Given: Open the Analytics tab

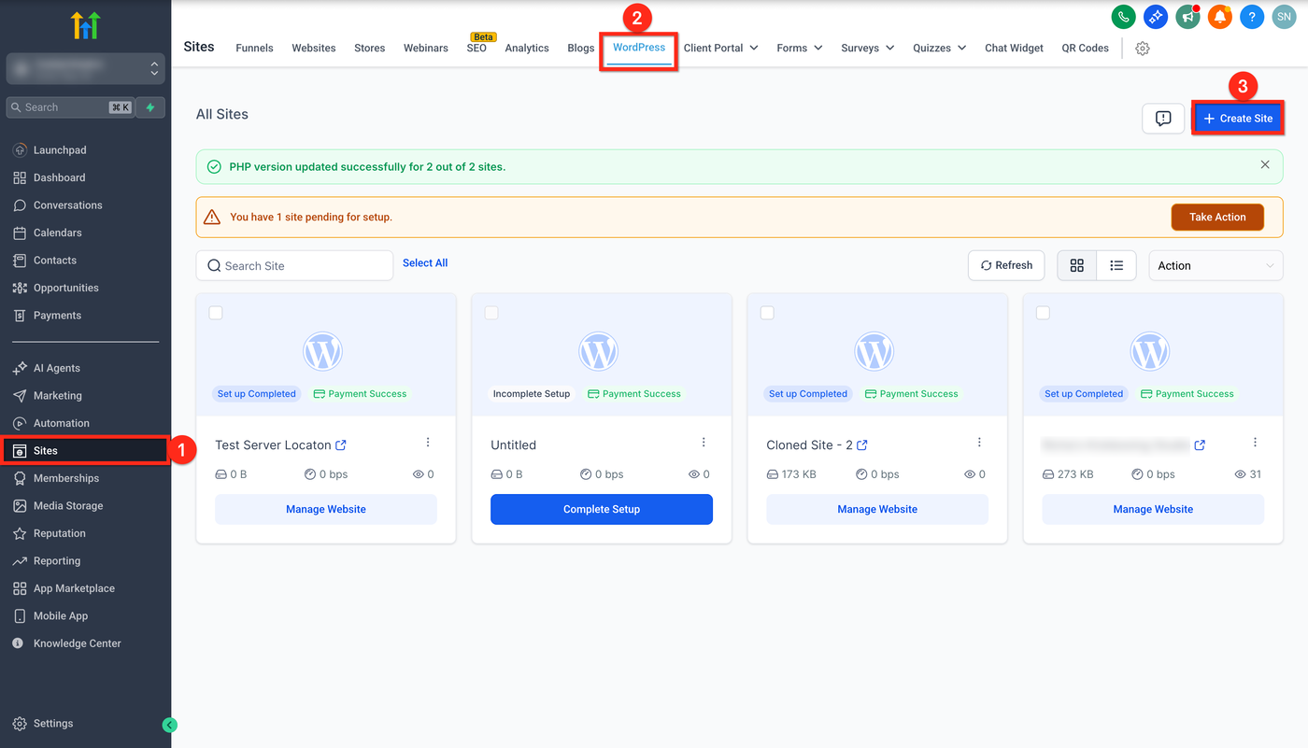Looking at the screenshot, I should point(527,49).
